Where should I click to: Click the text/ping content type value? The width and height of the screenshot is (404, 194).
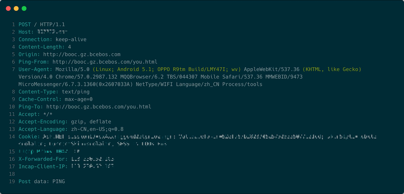point(75,92)
